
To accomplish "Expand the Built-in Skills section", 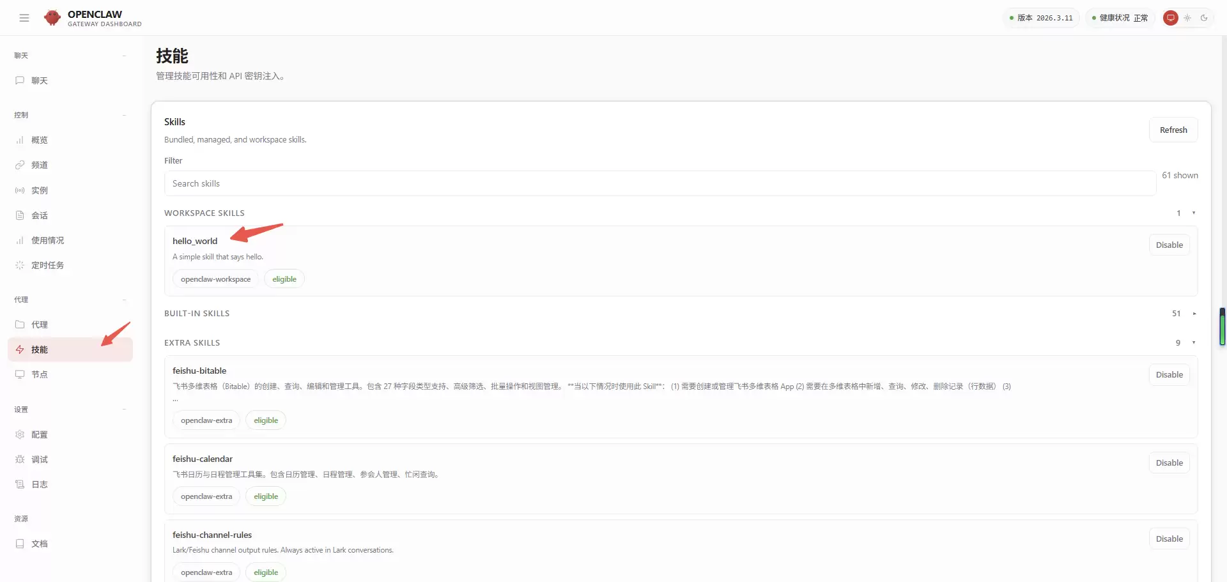I will point(1193,314).
